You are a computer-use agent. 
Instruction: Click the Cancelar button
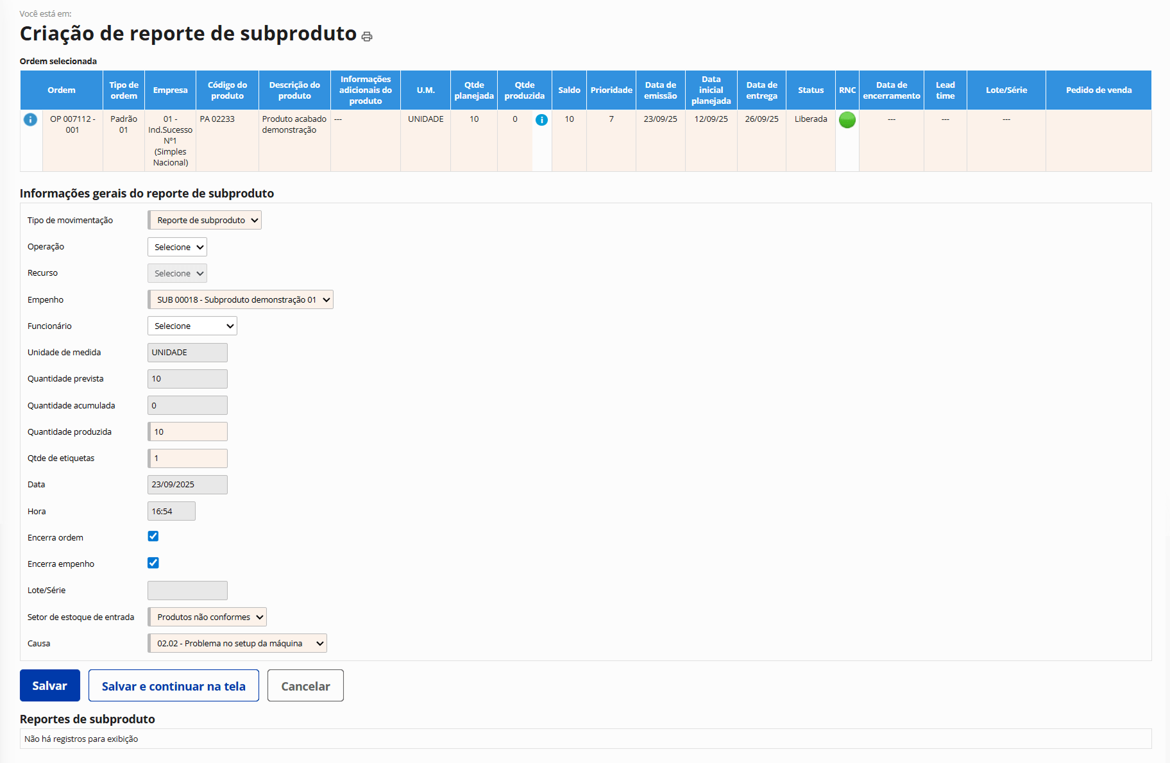(x=305, y=686)
